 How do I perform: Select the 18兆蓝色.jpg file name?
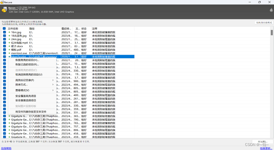pos(19,36)
